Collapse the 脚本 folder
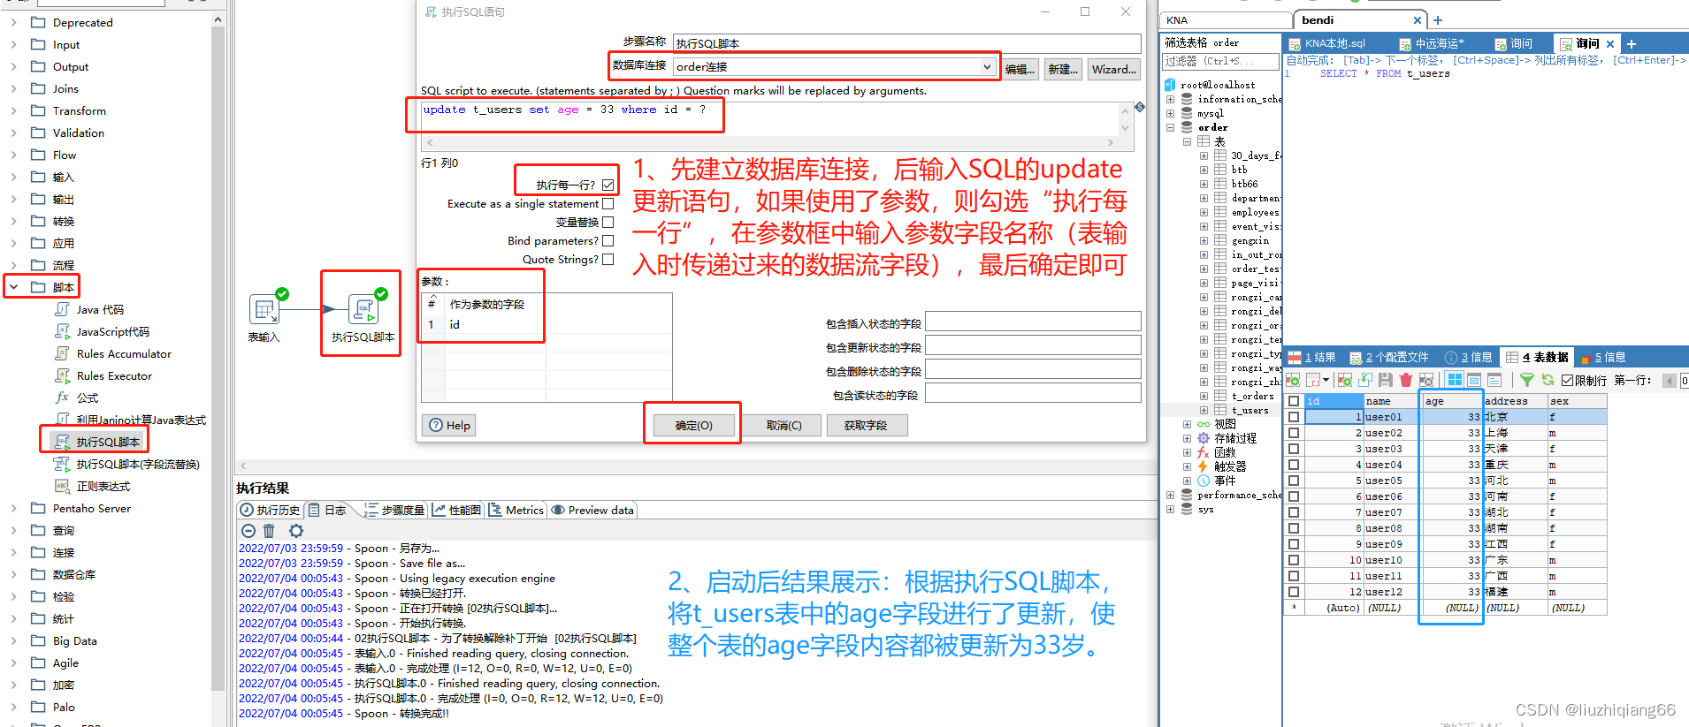 click(13, 287)
